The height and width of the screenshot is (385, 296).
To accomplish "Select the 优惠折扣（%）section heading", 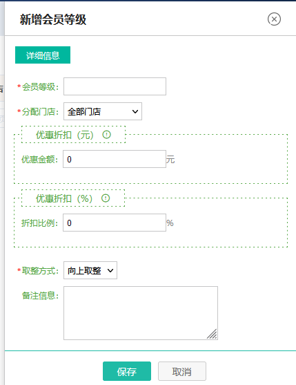I will click(64, 198).
